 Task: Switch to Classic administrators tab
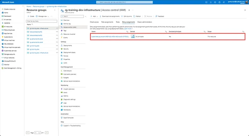(145, 22)
